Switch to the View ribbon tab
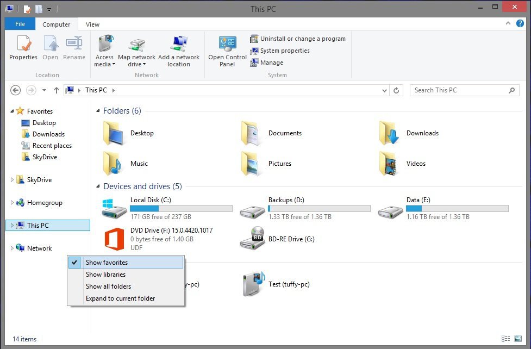The height and width of the screenshot is (349, 531). pyautogui.click(x=92, y=24)
